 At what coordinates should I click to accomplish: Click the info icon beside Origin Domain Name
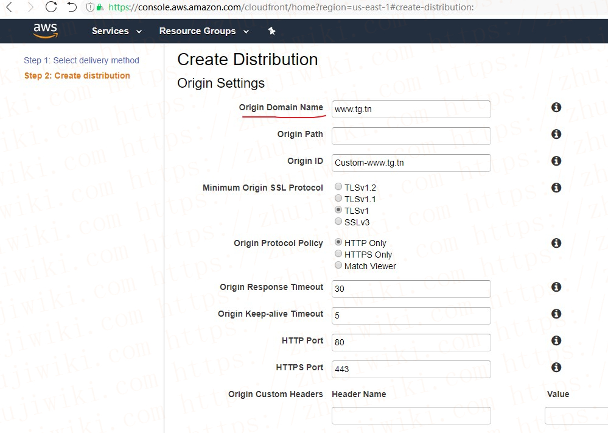[556, 107]
